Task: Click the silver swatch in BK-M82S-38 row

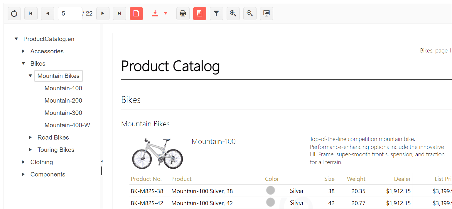Action: [270, 190]
